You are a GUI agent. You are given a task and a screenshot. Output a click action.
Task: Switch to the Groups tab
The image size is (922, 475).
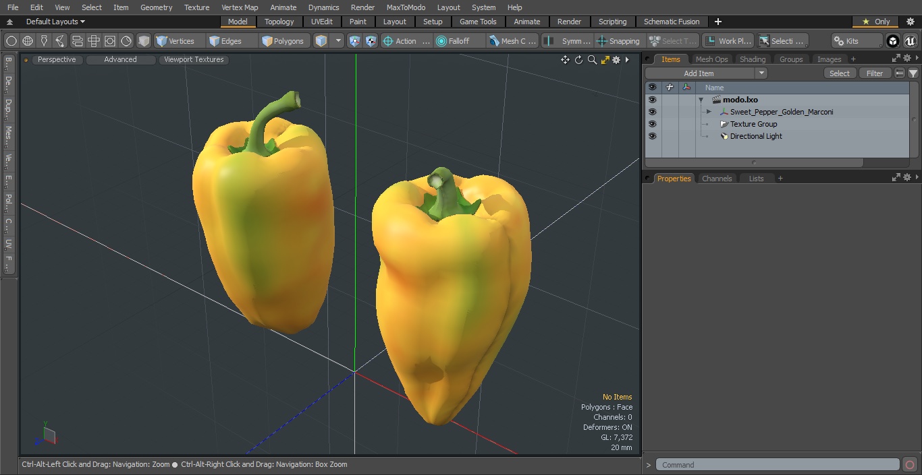791,59
